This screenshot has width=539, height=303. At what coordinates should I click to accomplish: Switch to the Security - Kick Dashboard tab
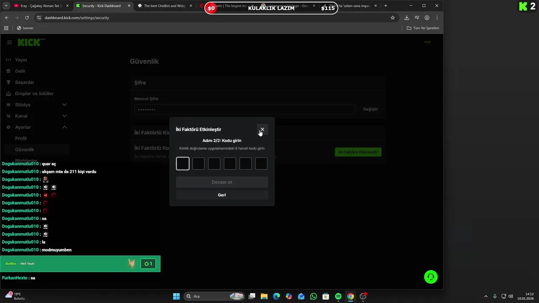pyautogui.click(x=103, y=6)
